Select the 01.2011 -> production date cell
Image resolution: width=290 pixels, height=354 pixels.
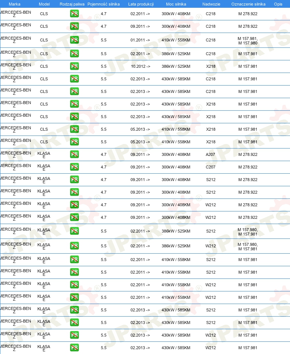coord(140,40)
